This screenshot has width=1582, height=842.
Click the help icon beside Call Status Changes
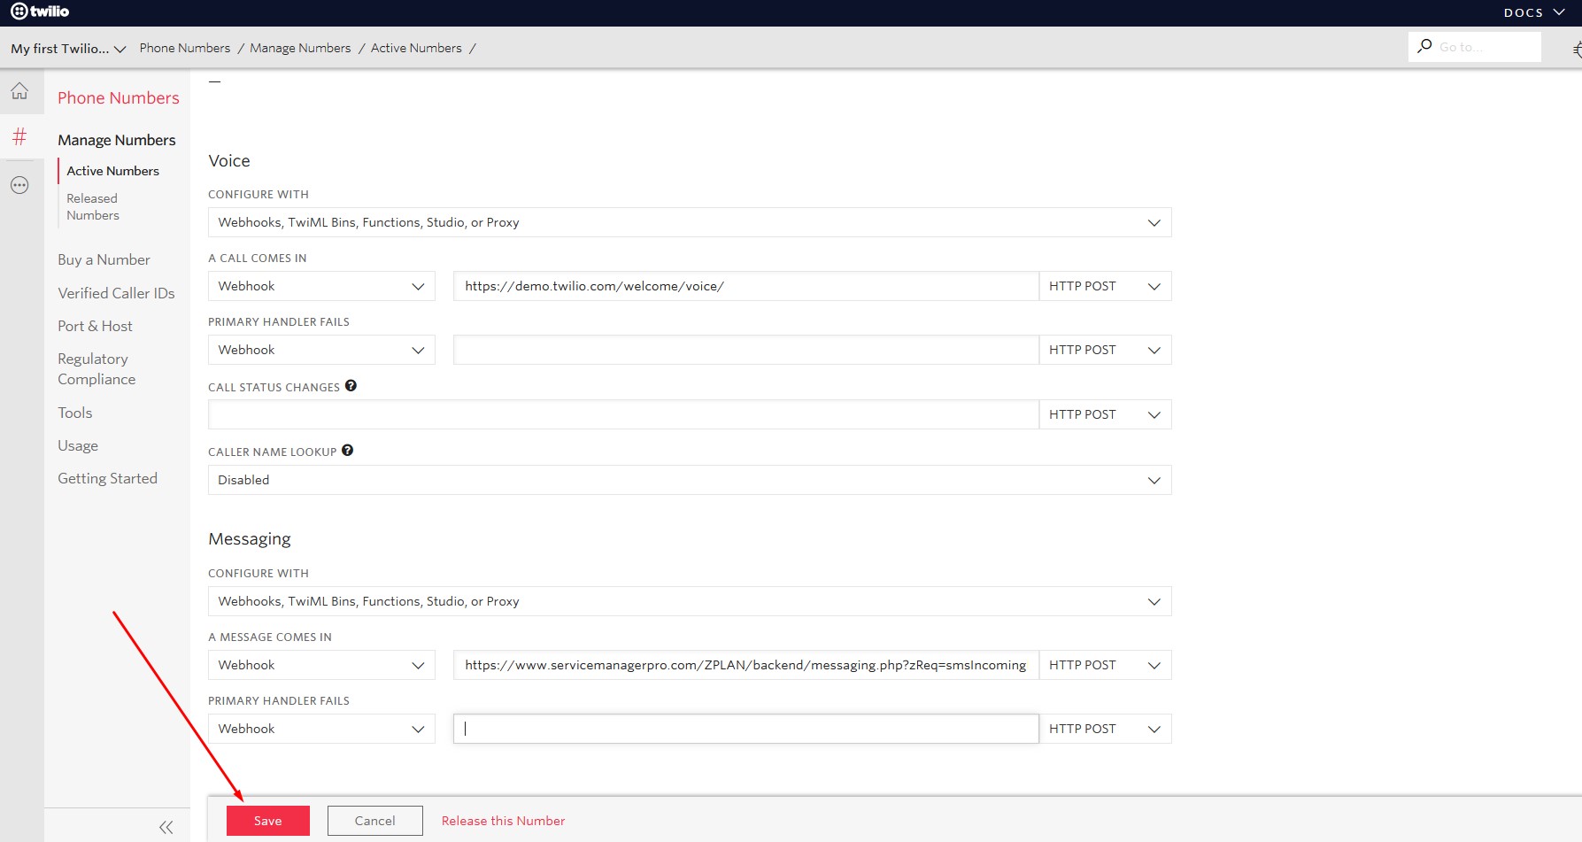tap(351, 386)
